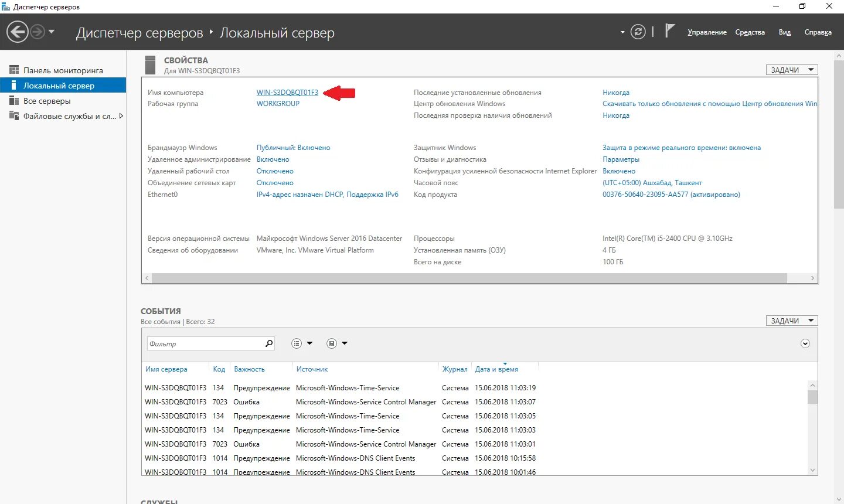The height and width of the screenshot is (504, 844).
Task: Select Файловые службы sidebar item
Action: [x=63, y=116]
